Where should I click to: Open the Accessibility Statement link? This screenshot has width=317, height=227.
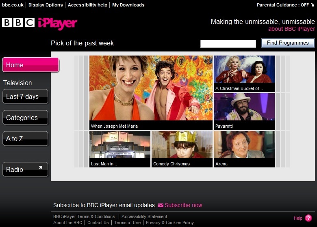tap(144, 216)
